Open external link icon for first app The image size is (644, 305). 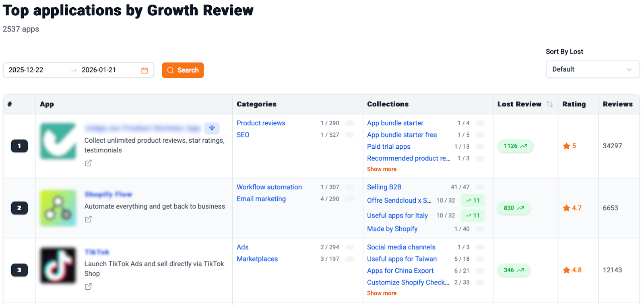[88, 163]
